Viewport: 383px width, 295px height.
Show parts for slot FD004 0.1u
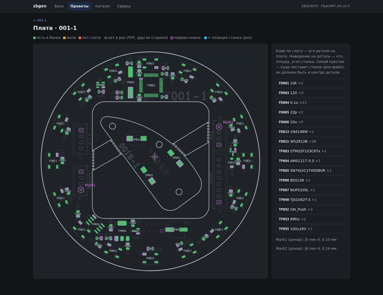coord(311,103)
